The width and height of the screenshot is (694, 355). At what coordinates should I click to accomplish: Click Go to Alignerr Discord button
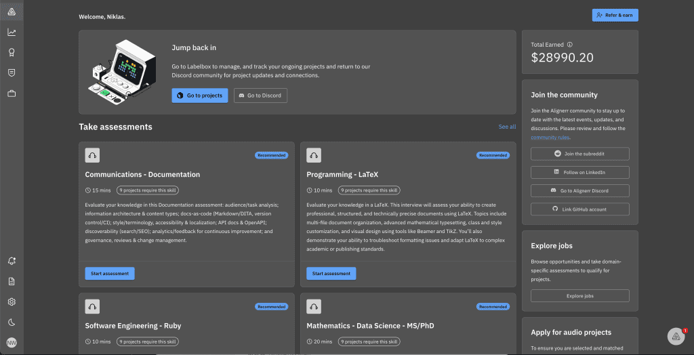tap(580, 191)
